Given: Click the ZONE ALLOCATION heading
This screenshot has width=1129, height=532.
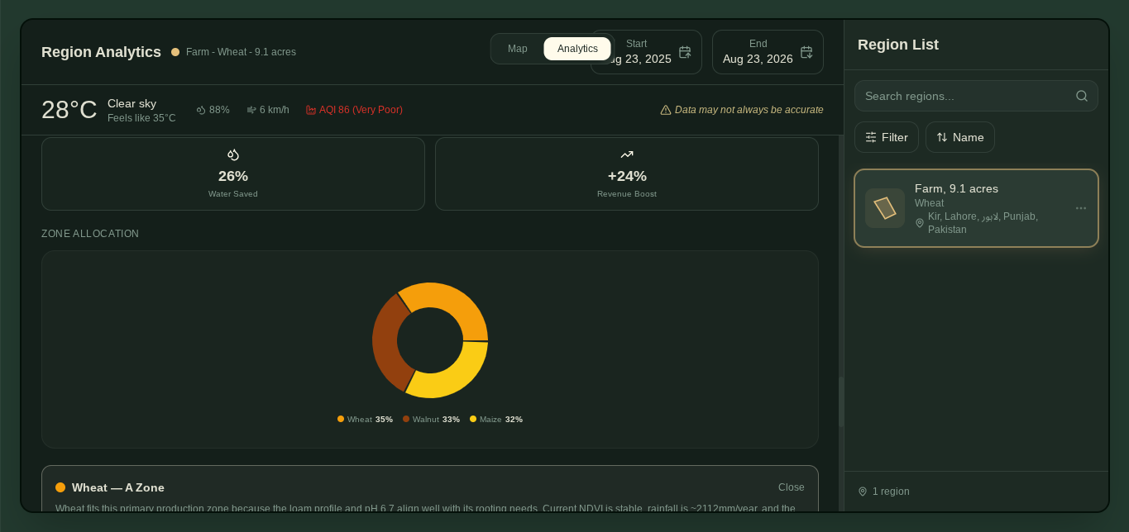Looking at the screenshot, I should tap(90, 234).
